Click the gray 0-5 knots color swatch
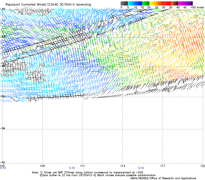Image resolution: width=205 pixels, height=180 pixels. 124,3
